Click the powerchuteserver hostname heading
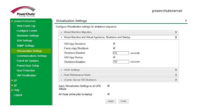The image size is (198, 108). pyautogui.click(x=167, y=11)
